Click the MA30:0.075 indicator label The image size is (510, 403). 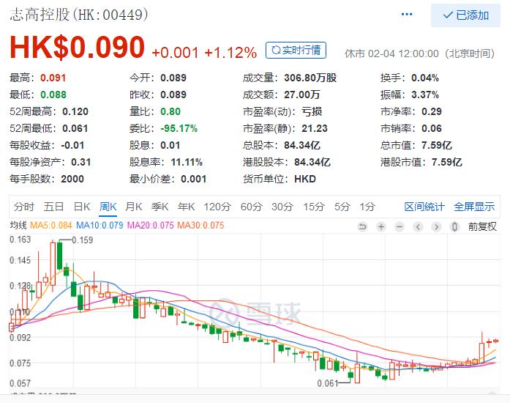click(200, 226)
